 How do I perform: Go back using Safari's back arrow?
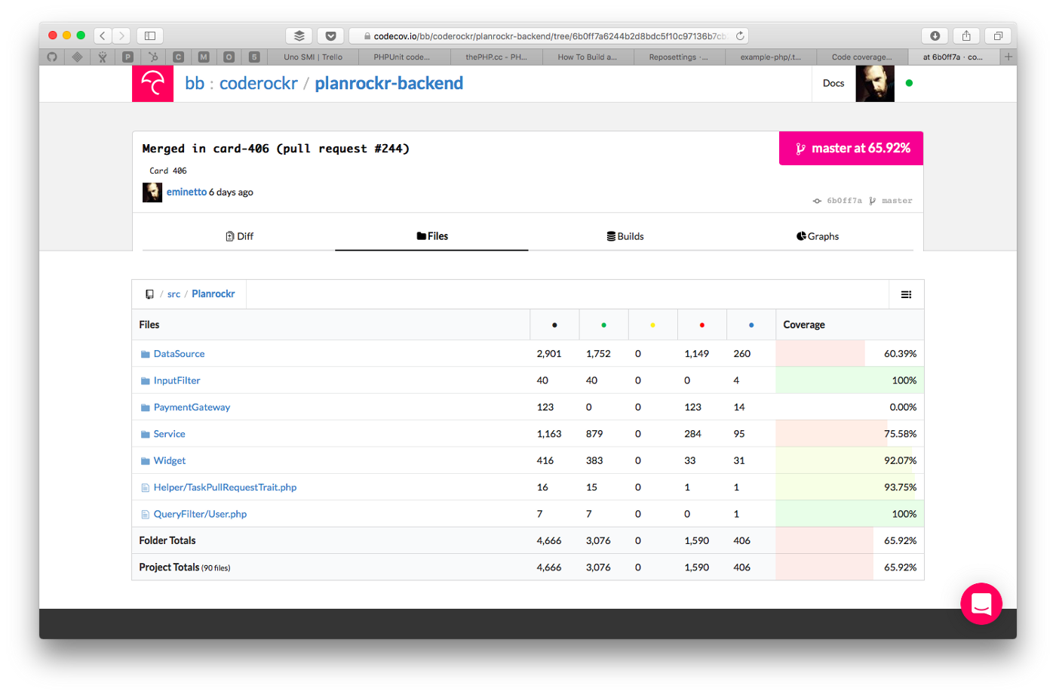point(103,35)
